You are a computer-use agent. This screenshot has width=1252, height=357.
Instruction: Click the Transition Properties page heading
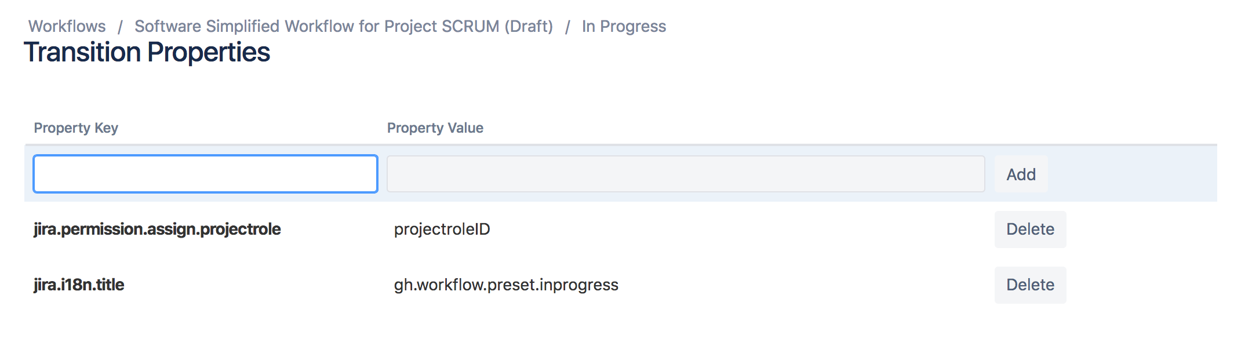tap(147, 52)
